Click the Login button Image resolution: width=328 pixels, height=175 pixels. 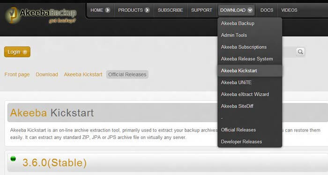click(17, 52)
